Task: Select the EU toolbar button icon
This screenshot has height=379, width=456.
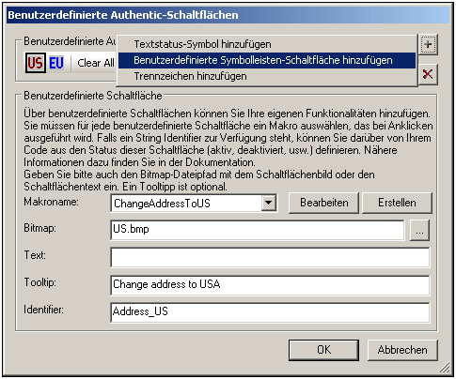Action: click(56, 63)
